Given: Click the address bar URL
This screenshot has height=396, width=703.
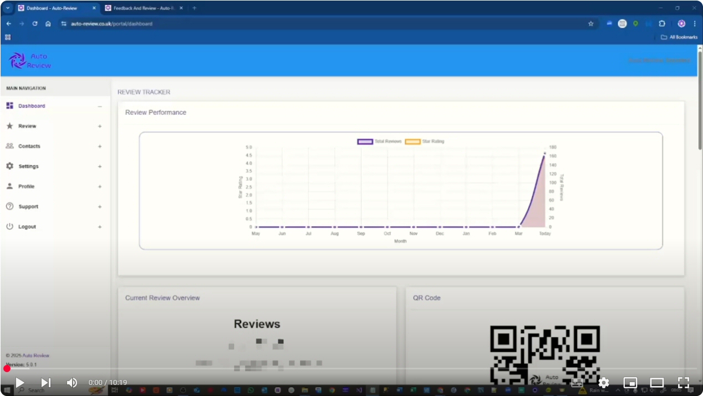Looking at the screenshot, I should click(111, 24).
